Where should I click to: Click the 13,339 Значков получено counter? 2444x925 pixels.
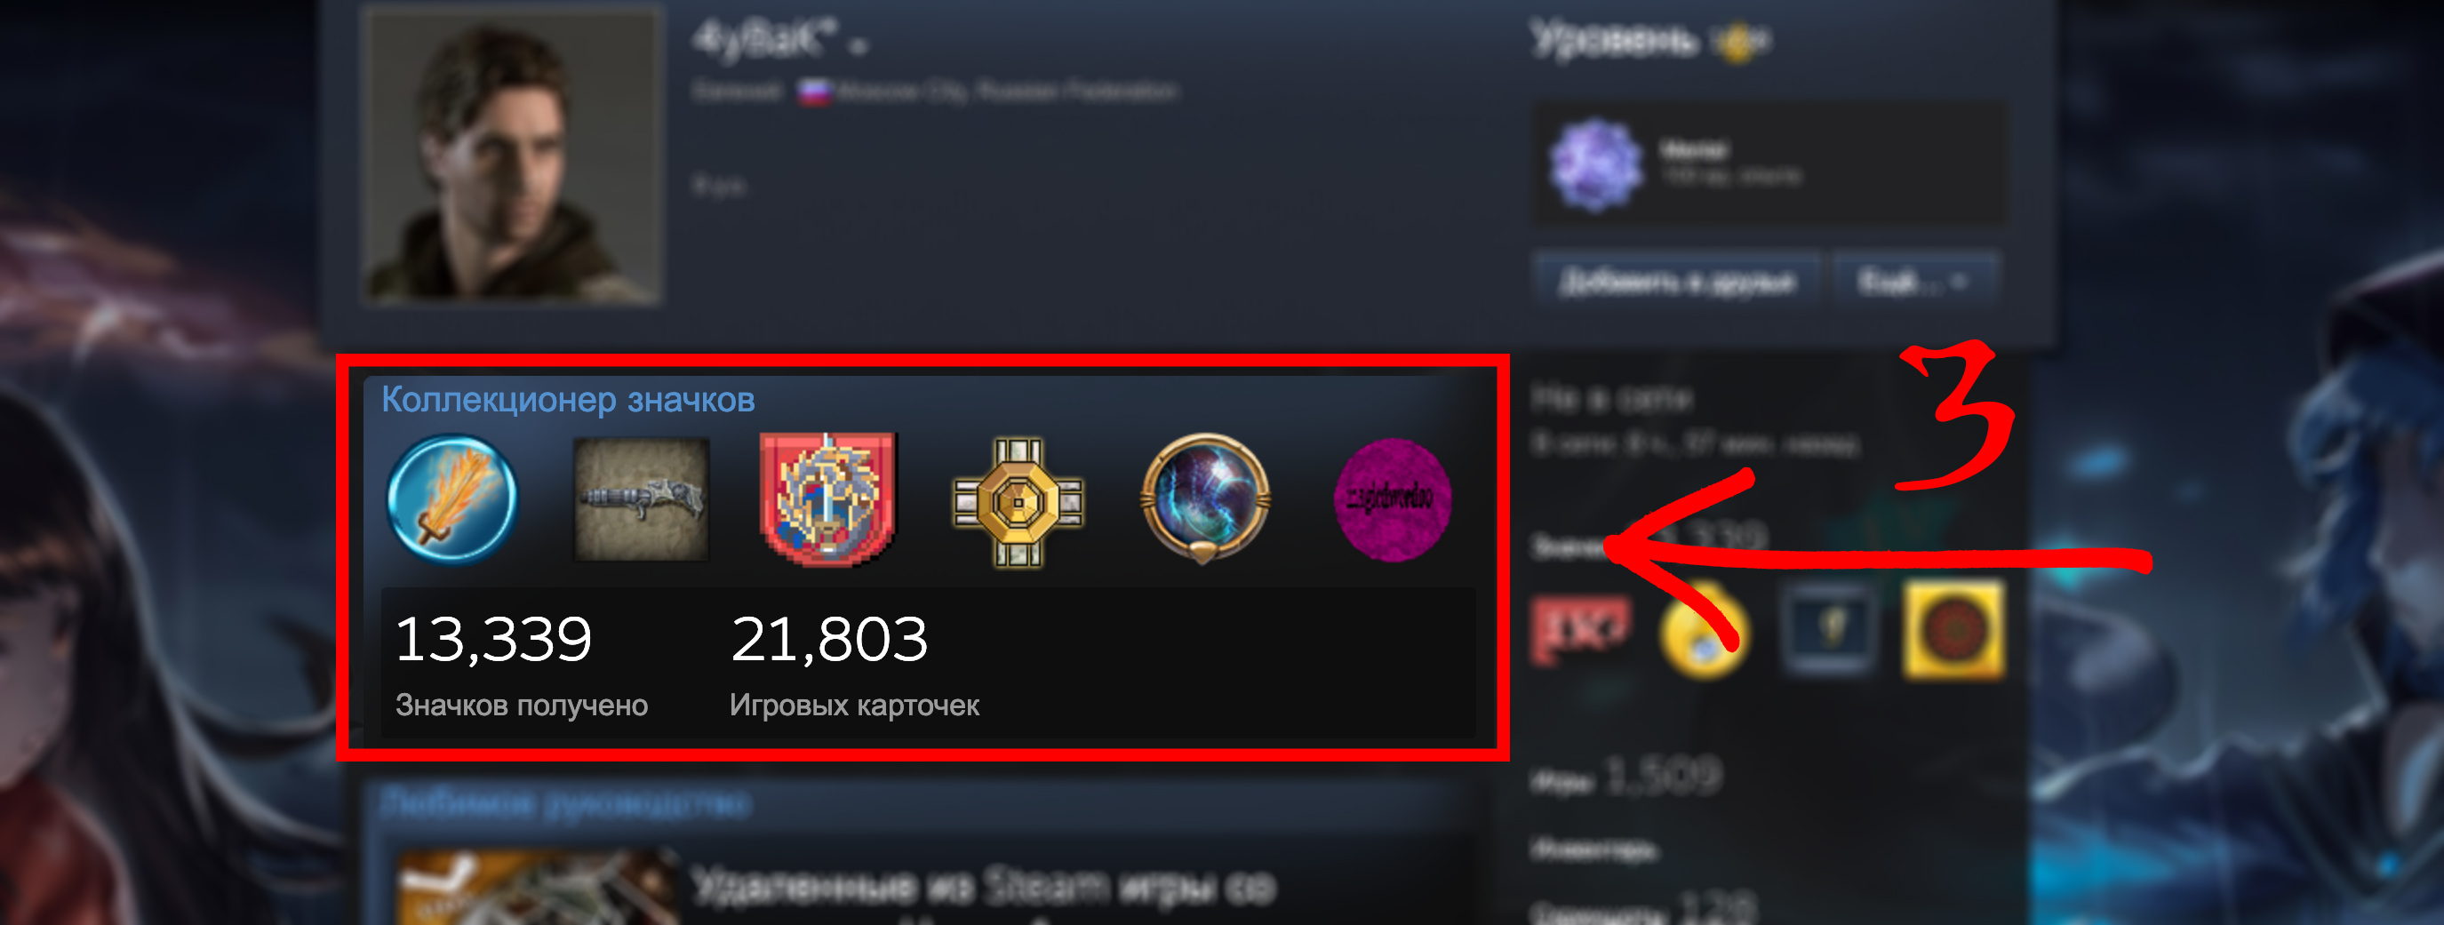pyautogui.click(x=521, y=664)
